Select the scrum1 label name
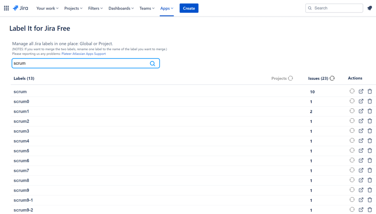This screenshot has height=214, width=376. (21, 111)
